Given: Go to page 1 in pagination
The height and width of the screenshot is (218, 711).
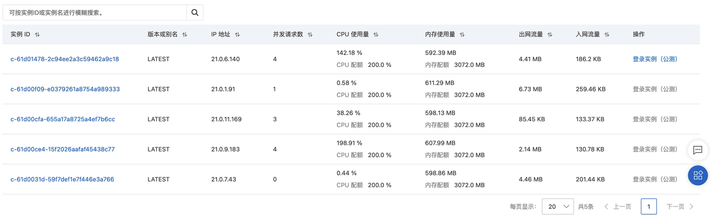Looking at the screenshot, I should tap(649, 207).
